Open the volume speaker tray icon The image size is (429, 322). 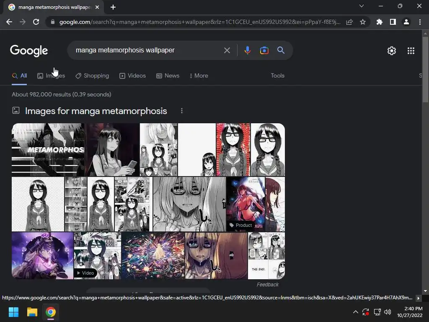[388, 312]
